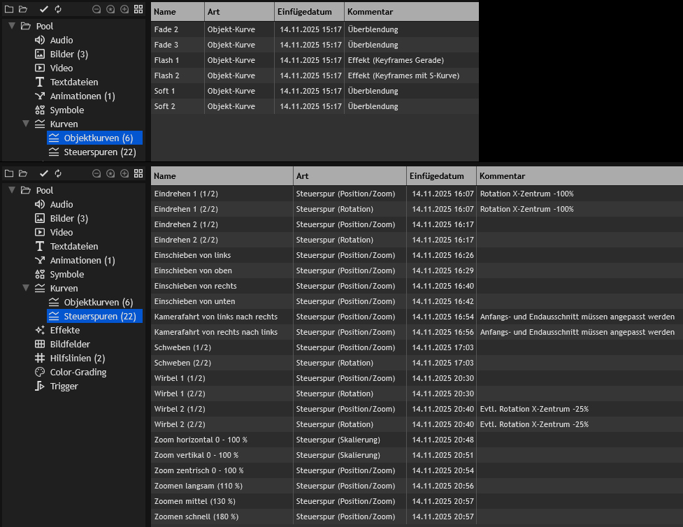
Task: Collapse the Pool root node in the upper tree
Action: point(12,26)
